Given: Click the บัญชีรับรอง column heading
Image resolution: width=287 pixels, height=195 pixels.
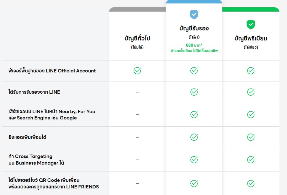Looking at the screenshot, I should tap(194, 28).
